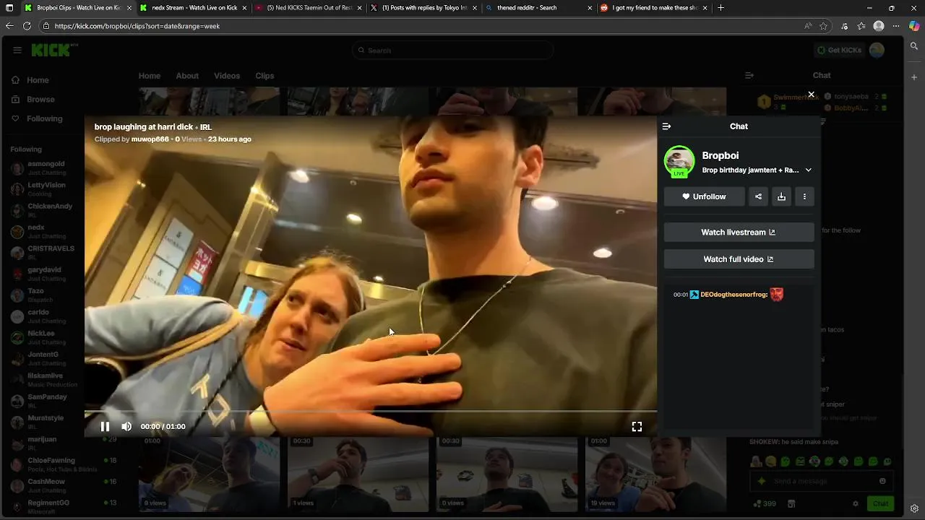Mute the clip using the speaker icon
Viewport: 925px width, 520px height.
126,427
